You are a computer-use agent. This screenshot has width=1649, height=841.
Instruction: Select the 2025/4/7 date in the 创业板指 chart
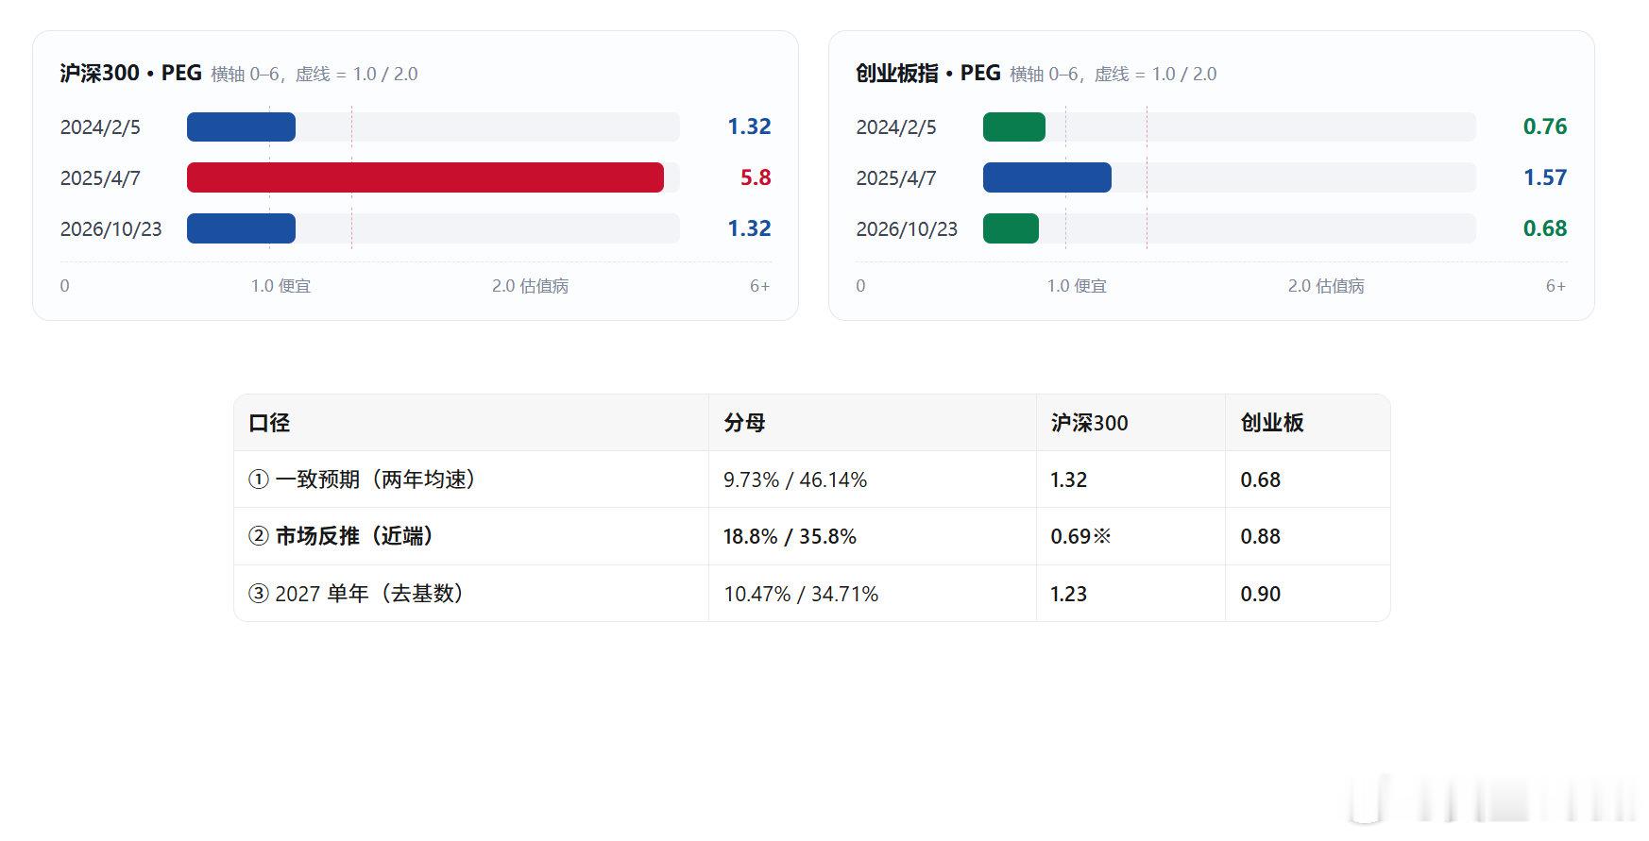click(x=896, y=178)
